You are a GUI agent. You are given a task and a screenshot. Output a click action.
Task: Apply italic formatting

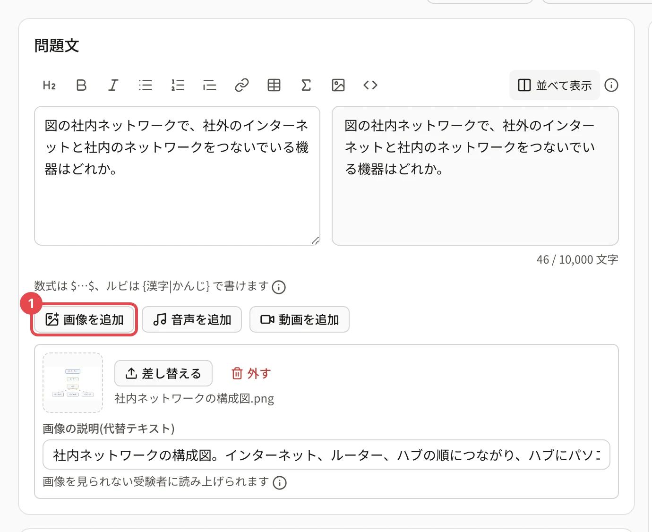tap(113, 85)
